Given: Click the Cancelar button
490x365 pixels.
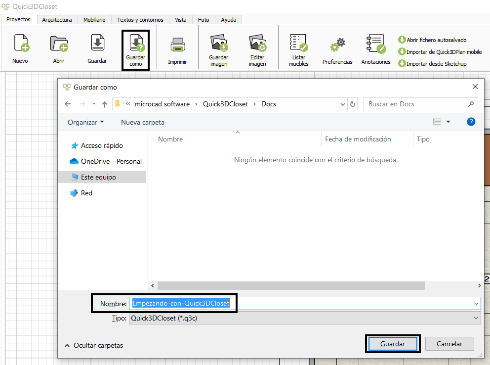Looking at the screenshot, I should [x=449, y=344].
